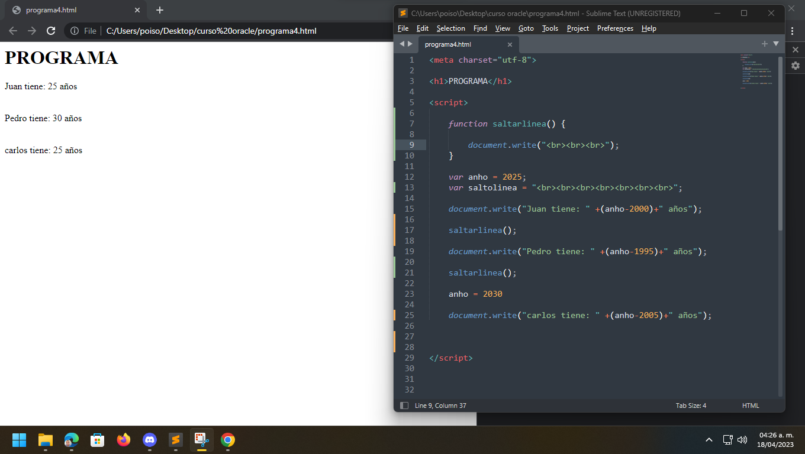
Task: Open the Selection menu in Sublime Text
Action: (x=451, y=28)
